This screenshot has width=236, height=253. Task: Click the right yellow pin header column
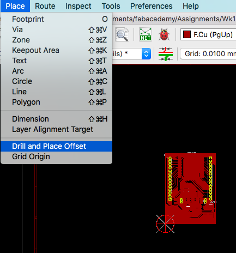coord(210,178)
